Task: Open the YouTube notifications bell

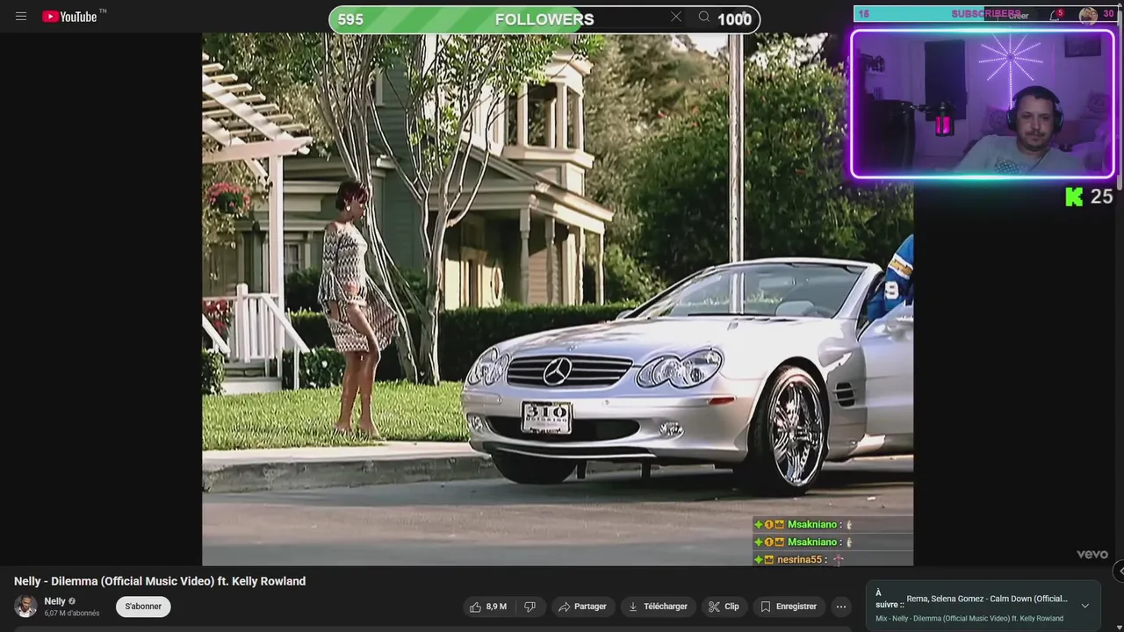Action: click(x=1056, y=15)
